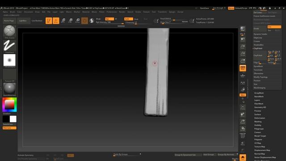
Task: Open the Document menu
Action: click(28, 12)
